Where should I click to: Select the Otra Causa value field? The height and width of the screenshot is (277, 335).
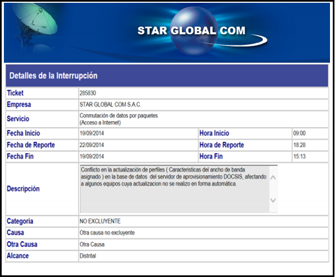(x=93, y=244)
